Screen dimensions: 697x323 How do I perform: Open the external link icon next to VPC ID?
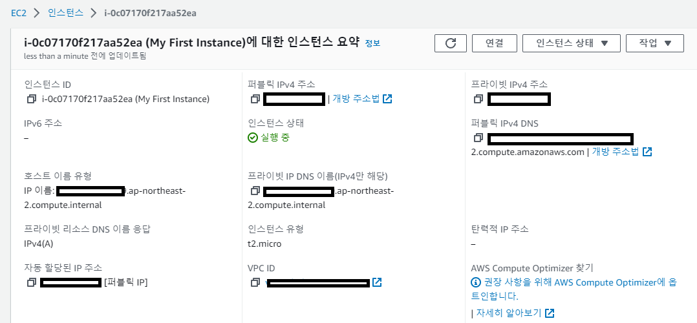(377, 282)
